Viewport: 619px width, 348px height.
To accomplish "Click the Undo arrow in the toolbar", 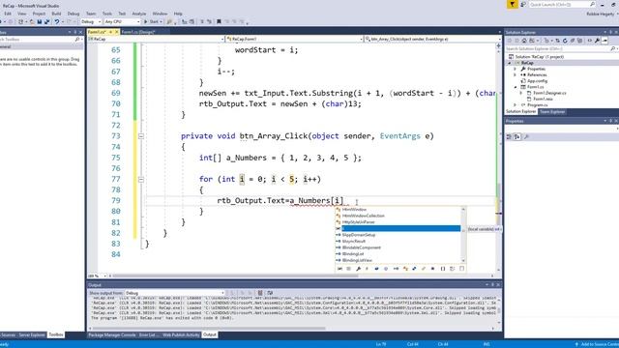I will (57, 21).
